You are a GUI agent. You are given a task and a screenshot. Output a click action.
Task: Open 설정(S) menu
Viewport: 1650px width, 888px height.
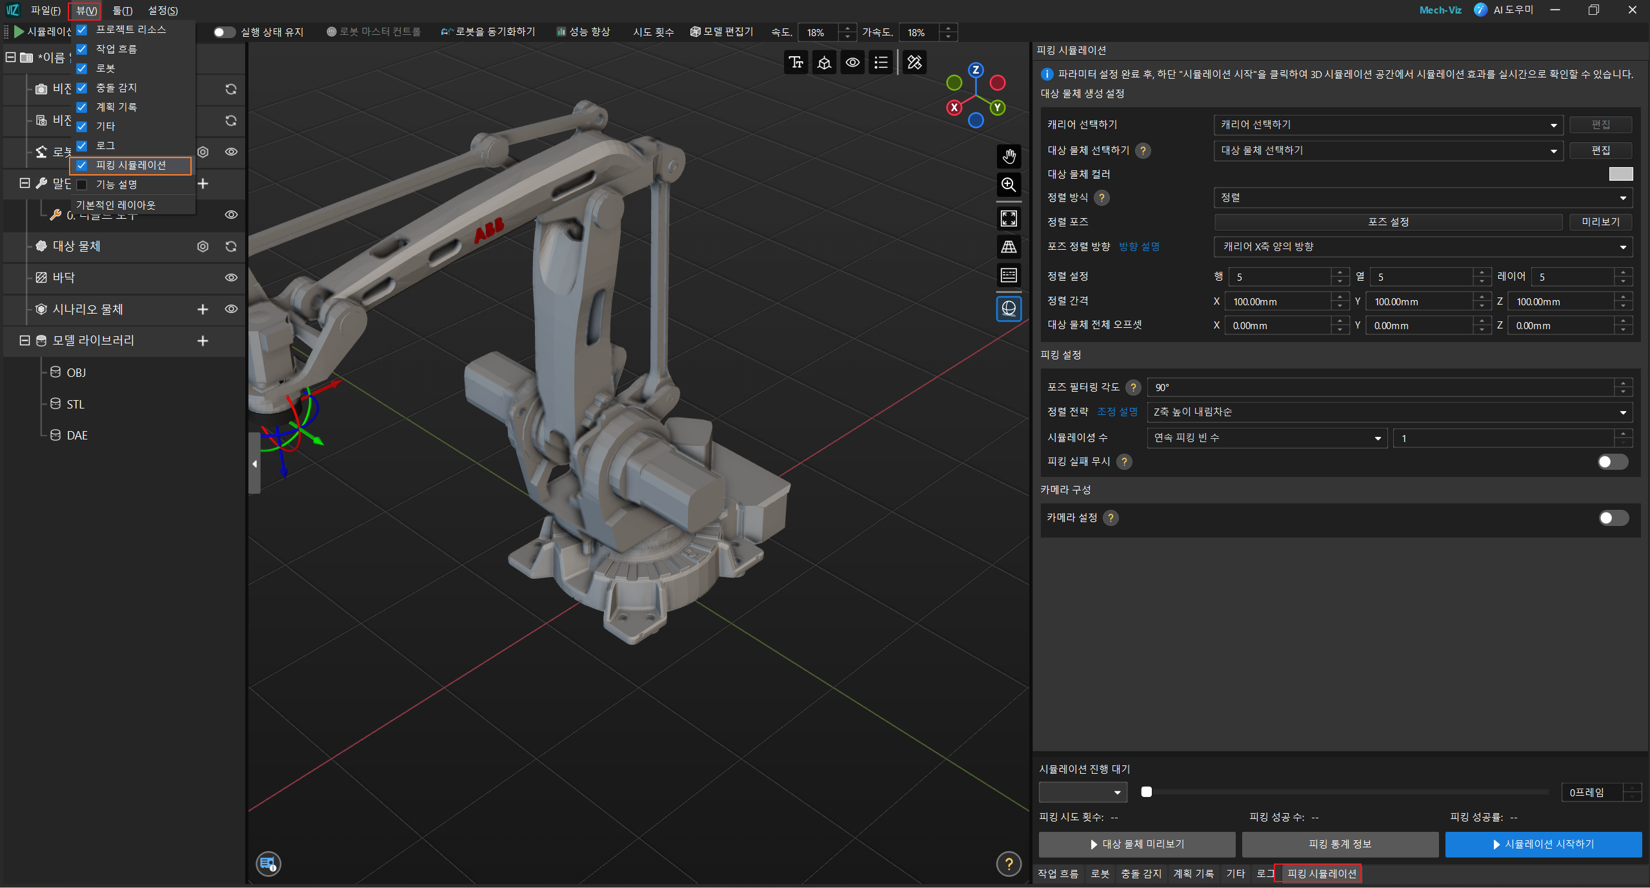(x=163, y=10)
